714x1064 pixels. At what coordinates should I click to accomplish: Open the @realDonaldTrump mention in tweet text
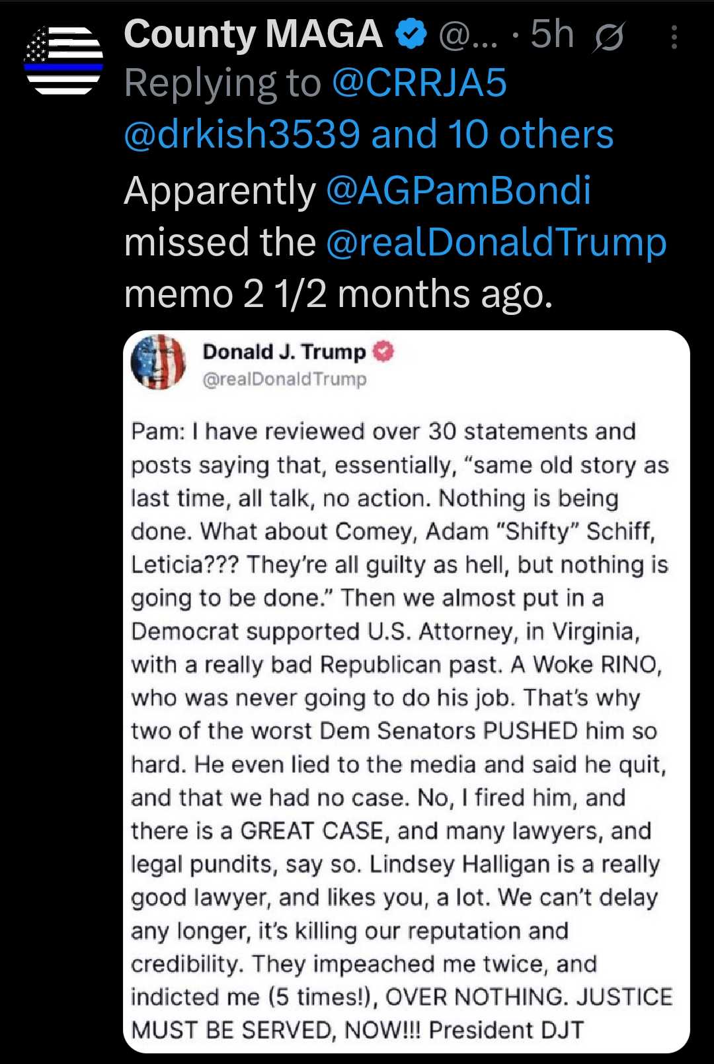coord(496,242)
